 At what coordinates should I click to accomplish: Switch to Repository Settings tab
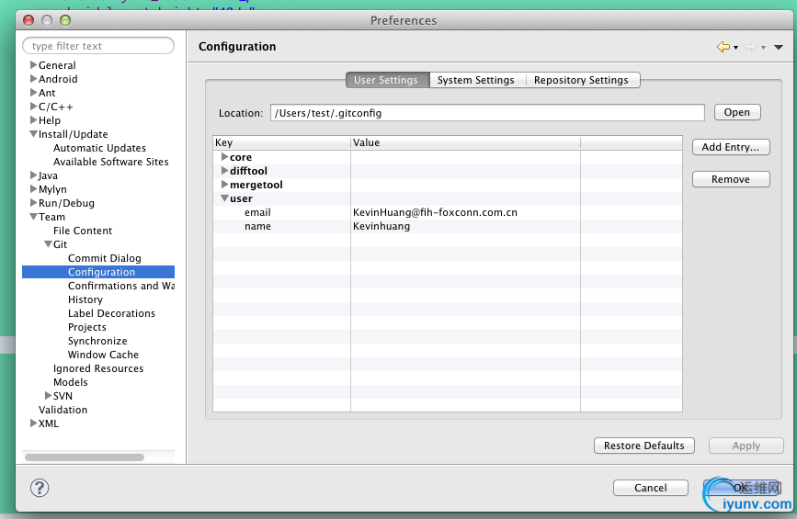[x=581, y=80]
